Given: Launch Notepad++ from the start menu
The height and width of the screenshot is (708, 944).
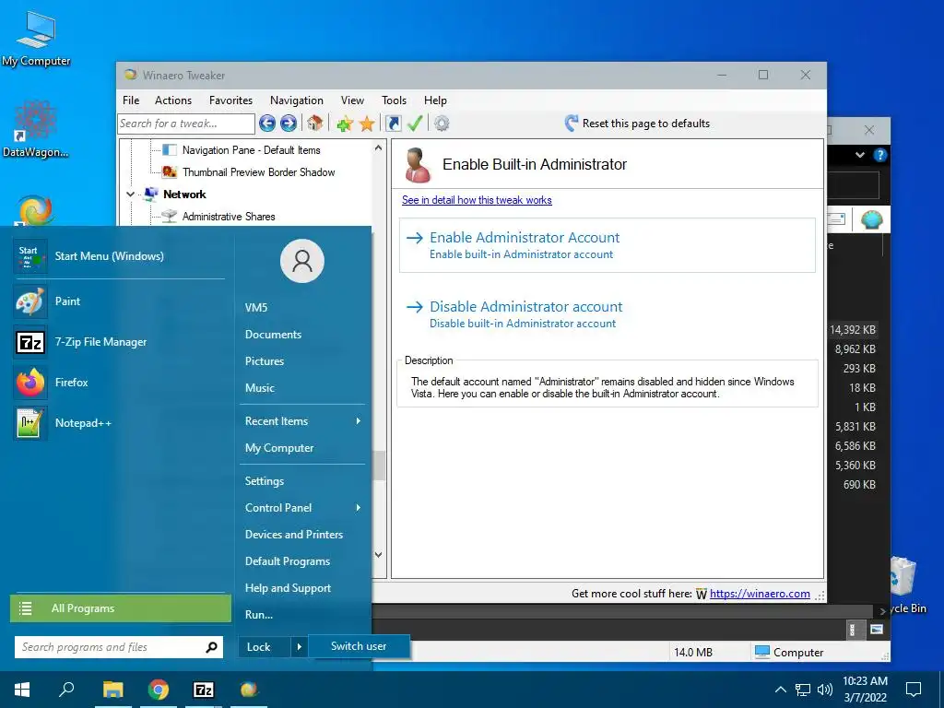Looking at the screenshot, I should [x=119, y=422].
